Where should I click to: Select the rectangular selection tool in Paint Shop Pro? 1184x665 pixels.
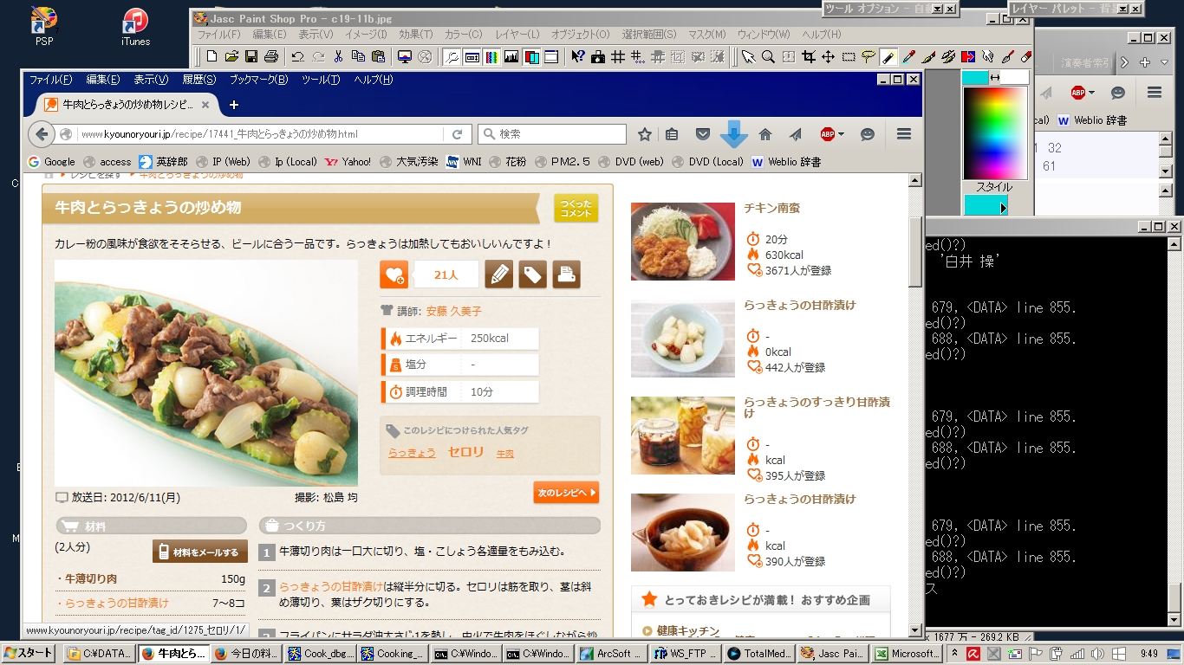pyautogui.click(x=849, y=57)
